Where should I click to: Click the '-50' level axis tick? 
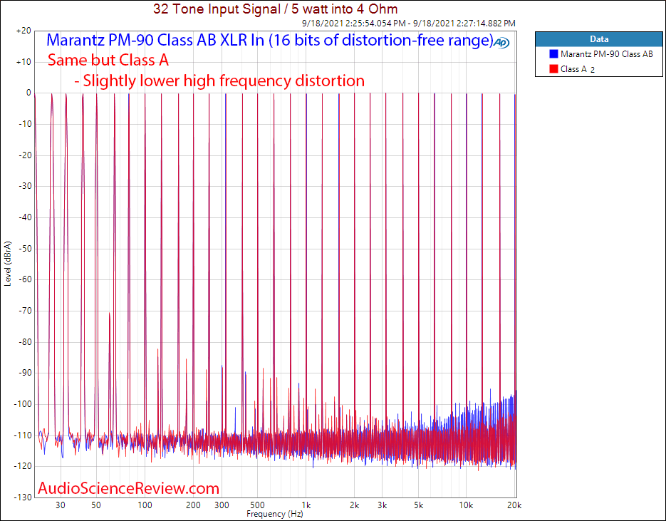(x=24, y=248)
